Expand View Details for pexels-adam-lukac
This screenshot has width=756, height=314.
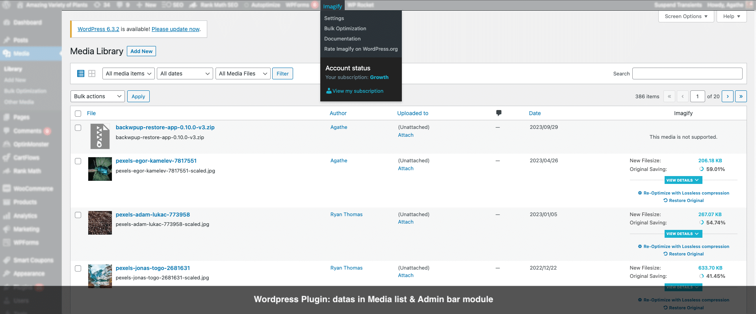click(683, 233)
